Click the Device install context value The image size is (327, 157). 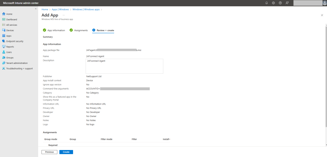click(x=90, y=80)
